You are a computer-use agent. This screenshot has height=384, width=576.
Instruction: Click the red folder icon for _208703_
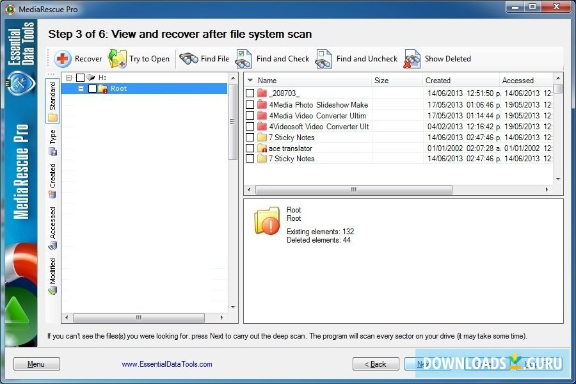(x=262, y=93)
